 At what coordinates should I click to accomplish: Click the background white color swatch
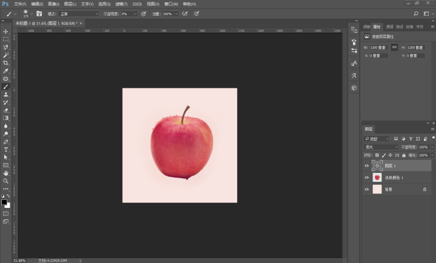8,206
